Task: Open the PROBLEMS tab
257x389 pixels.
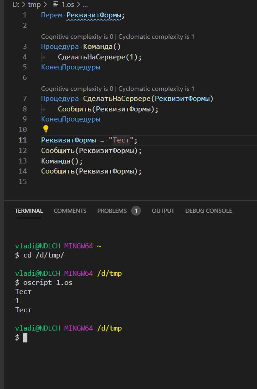Action: 112,211
